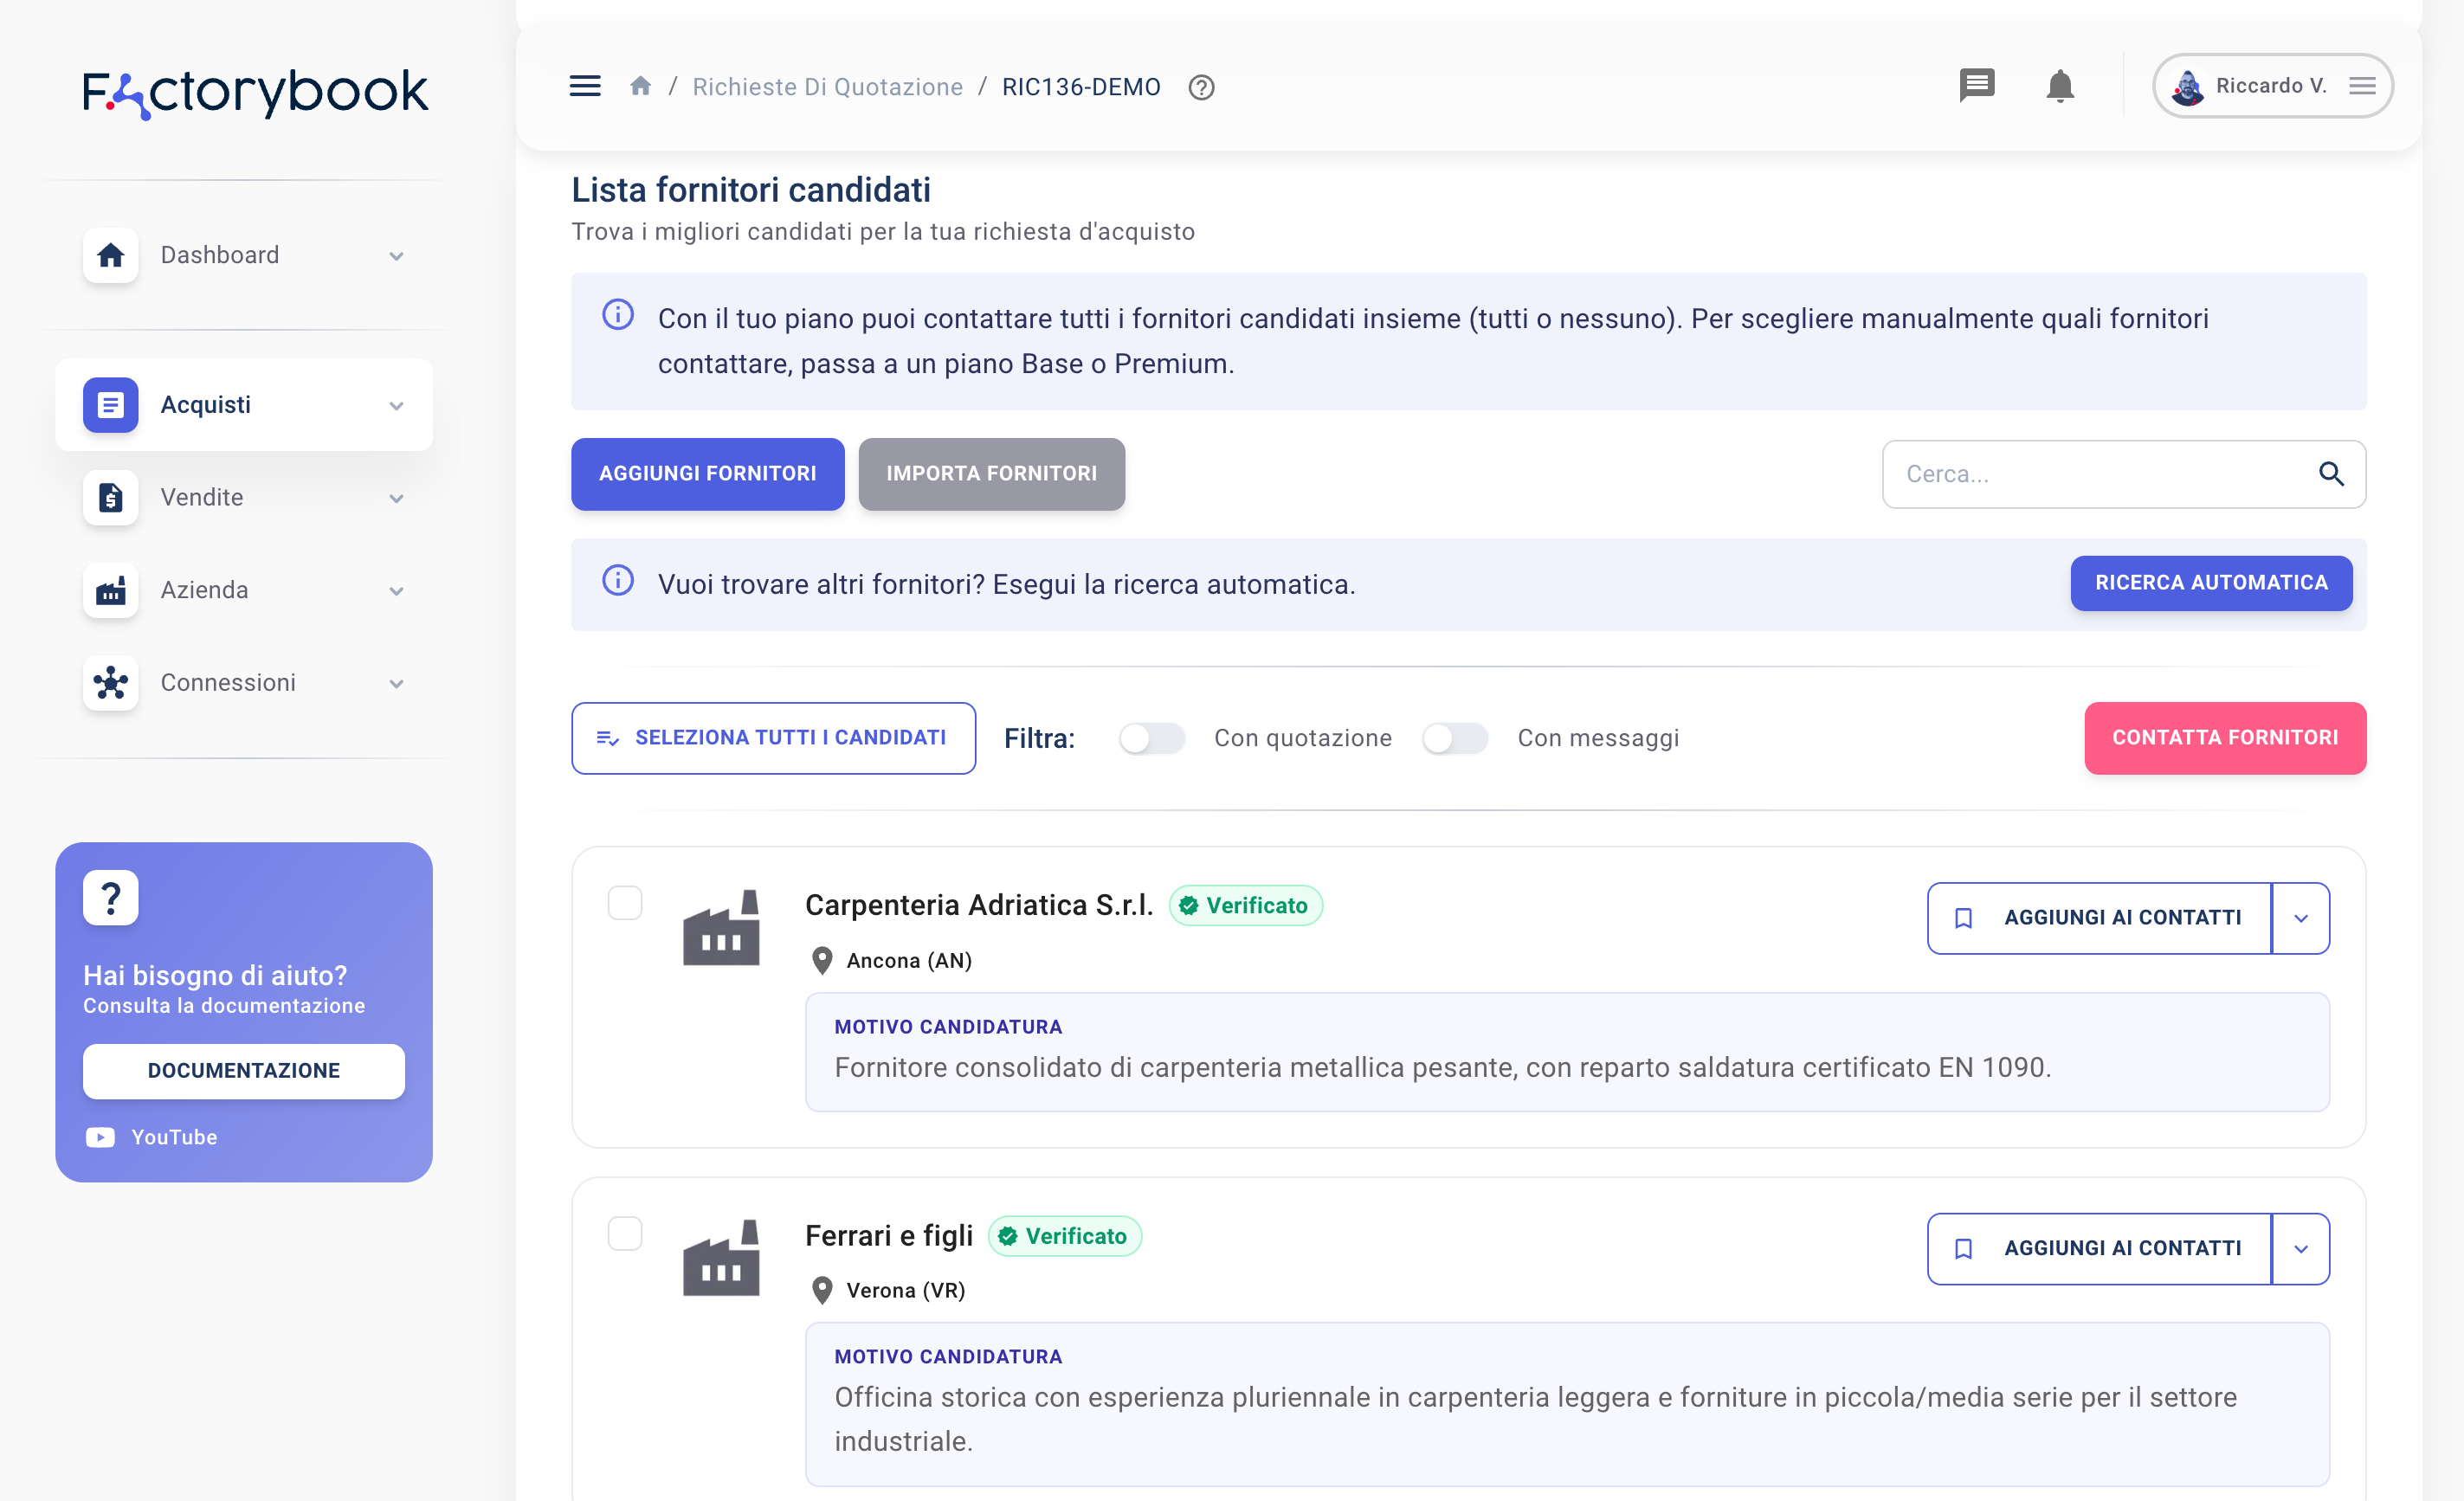Open Acquisti section in sidebar

tap(244, 405)
